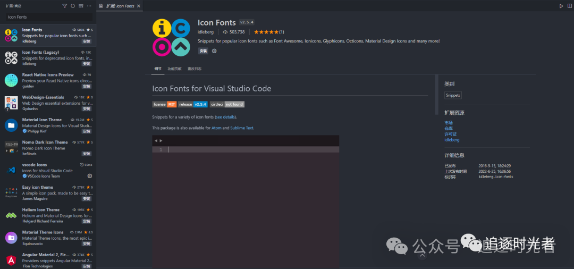574x269 pixels.
Task: Select the Helium Icon Theme row title
Action: 40,209
